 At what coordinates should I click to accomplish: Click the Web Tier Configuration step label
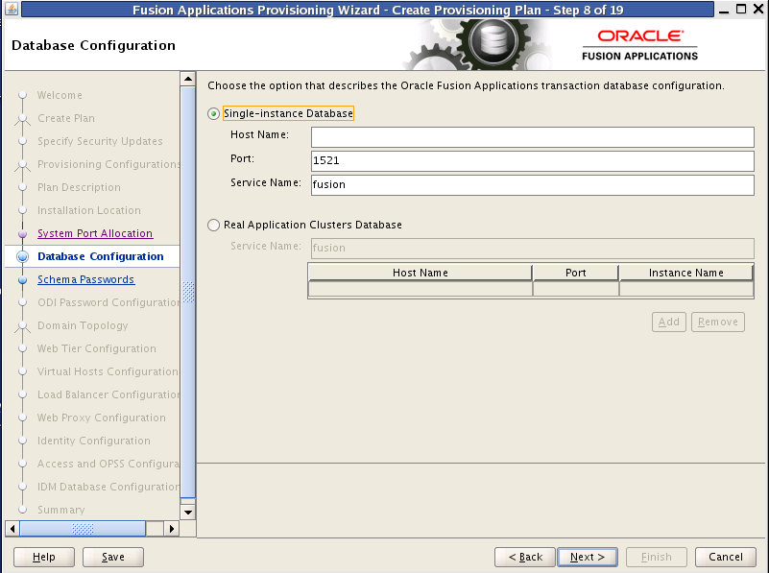[97, 348]
